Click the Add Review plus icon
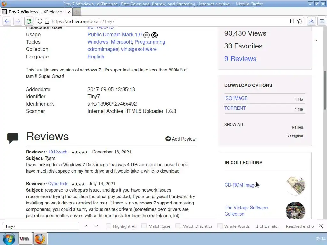Screen dimensions: 327x245 click(168, 139)
